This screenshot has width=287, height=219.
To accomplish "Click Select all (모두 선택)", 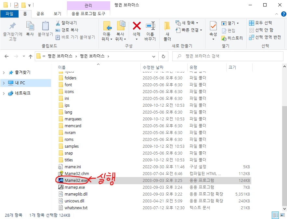I will [x=260, y=23].
